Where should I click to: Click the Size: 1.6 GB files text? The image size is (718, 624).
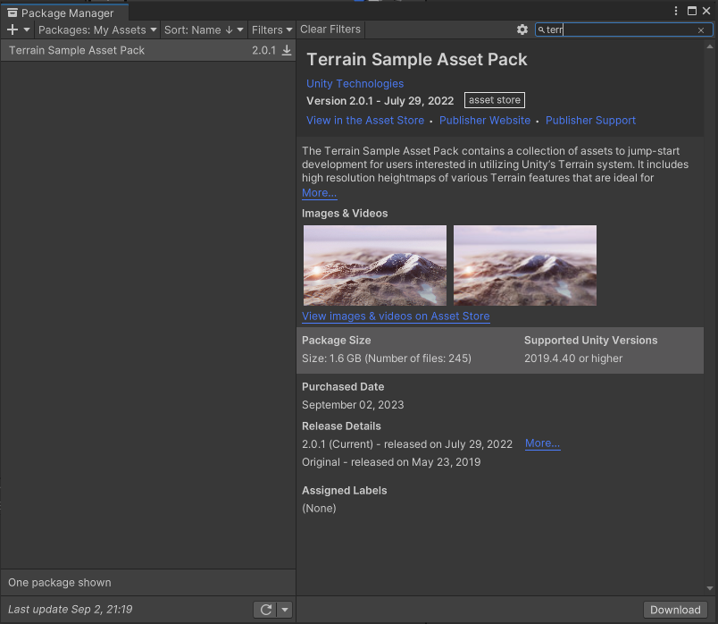coord(387,358)
